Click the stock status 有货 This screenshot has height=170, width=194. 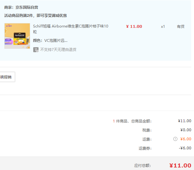181,26
